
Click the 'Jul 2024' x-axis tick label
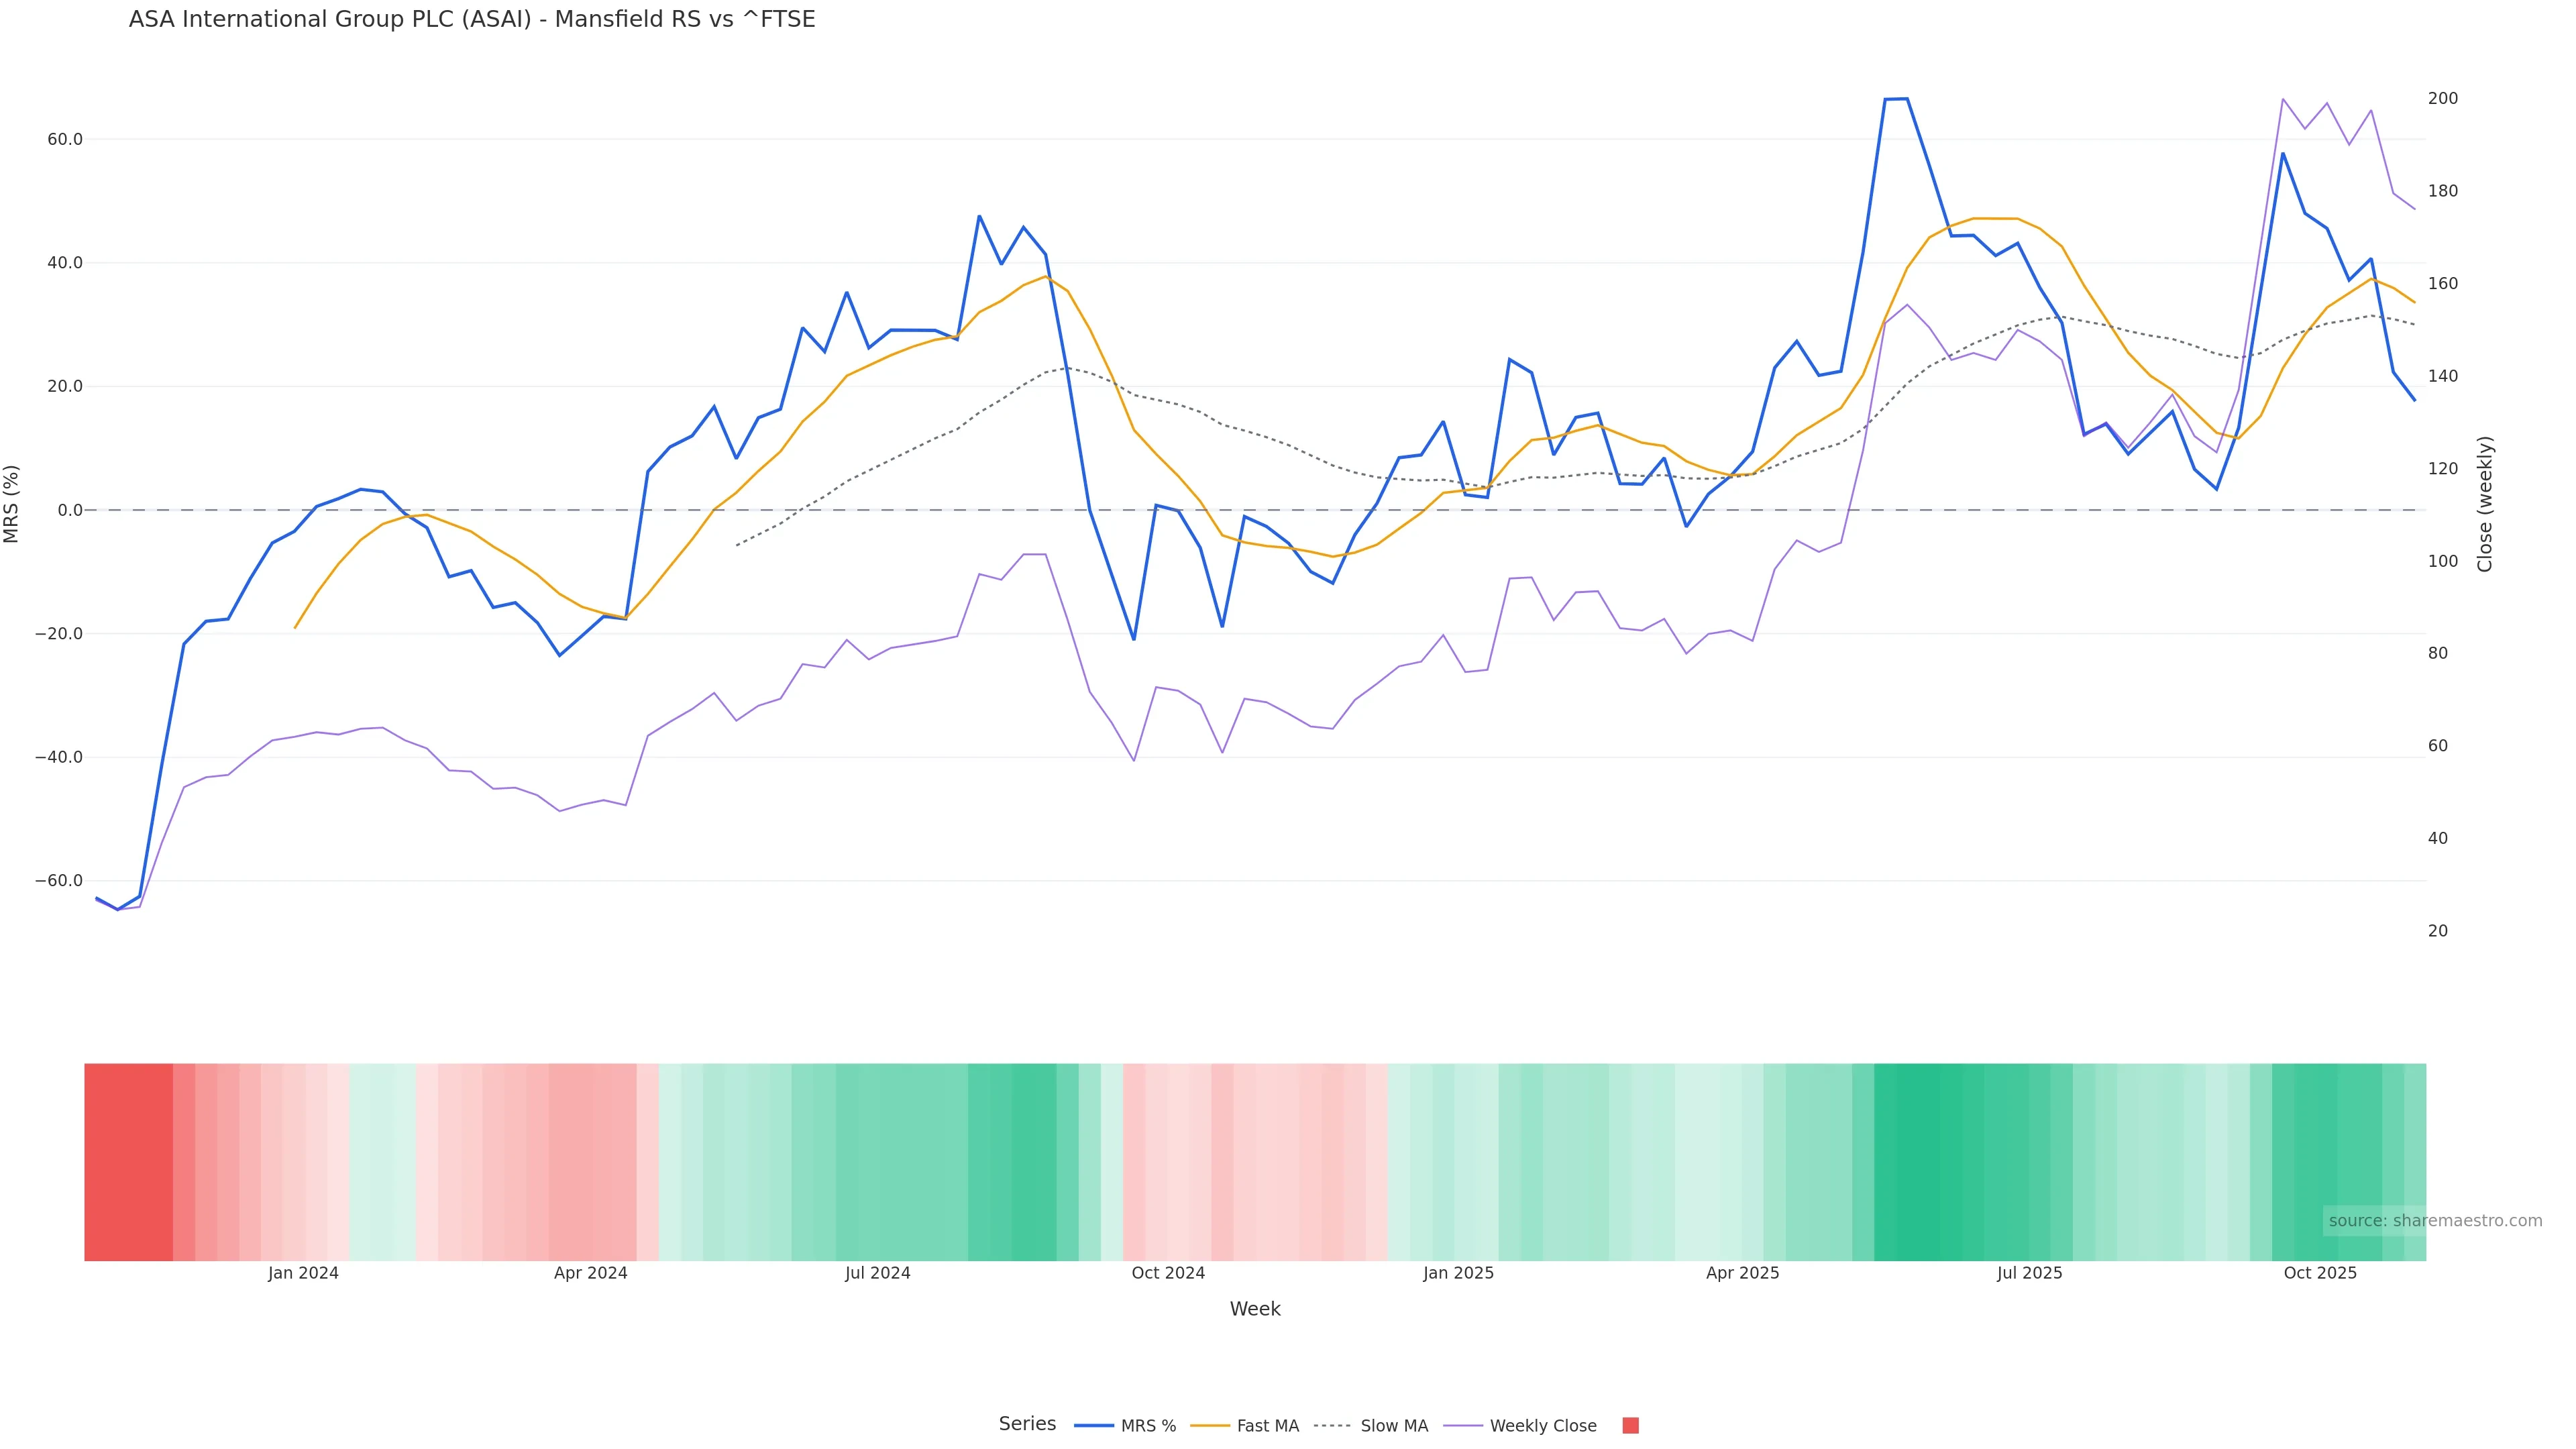(x=877, y=1273)
